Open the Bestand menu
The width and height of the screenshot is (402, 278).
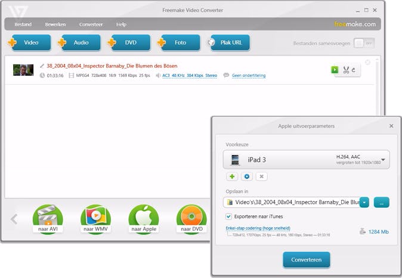[x=23, y=24]
